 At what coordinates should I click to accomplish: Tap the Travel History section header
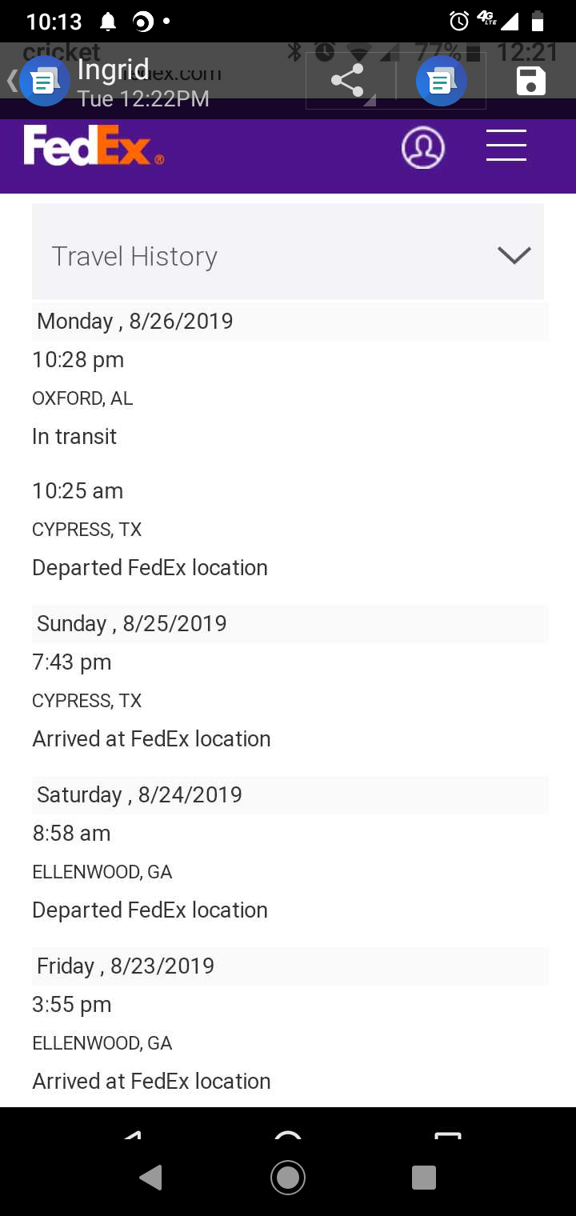pyautogui.click(x=134, y=256)
